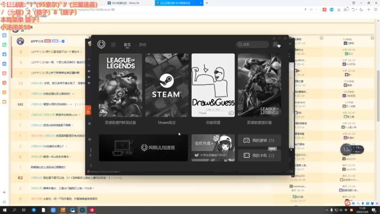Click the undo closed tab icon

point(353,10)
